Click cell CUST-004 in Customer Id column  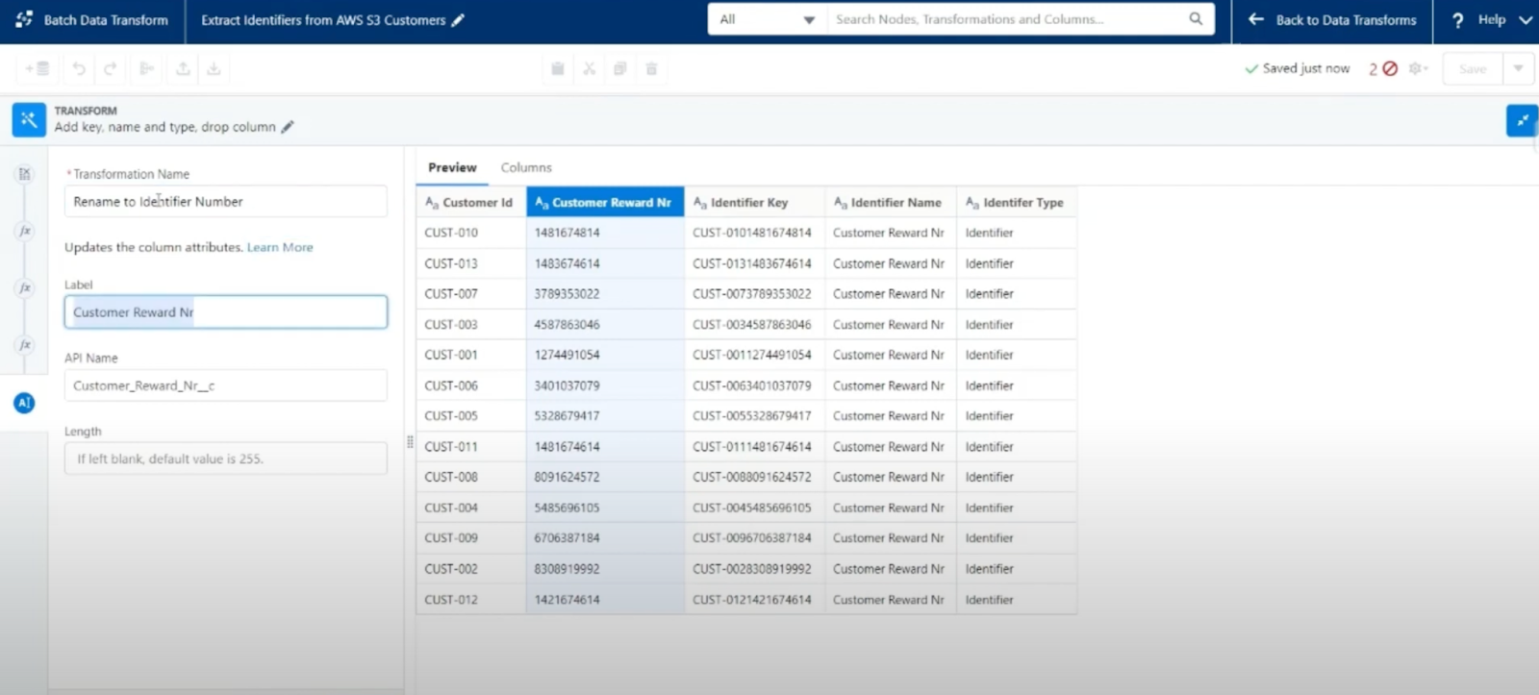coord(471,508)
